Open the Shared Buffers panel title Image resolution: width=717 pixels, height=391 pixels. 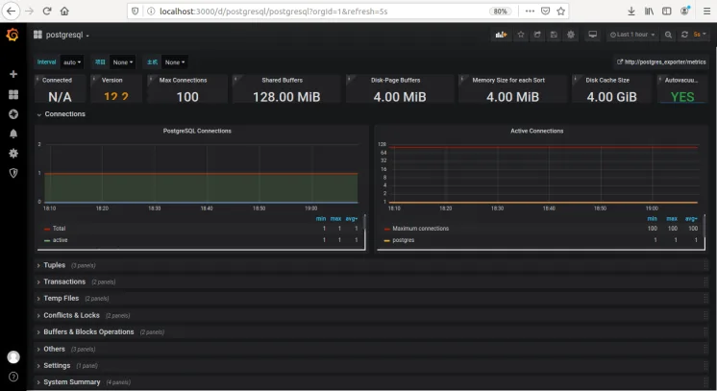(283, 80)
